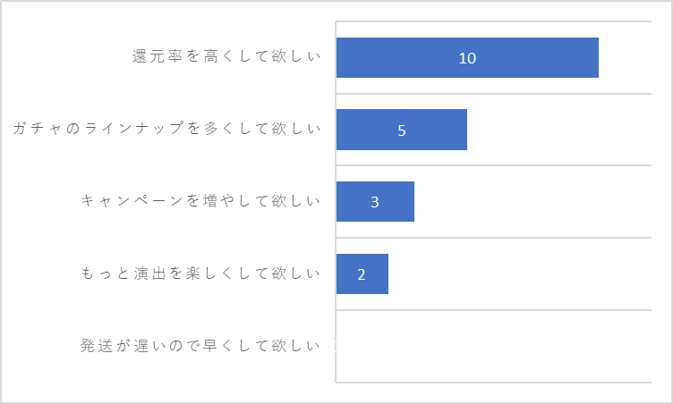Select the vertical category axis line
Screen dimensions: 673x404
click(336, 202)
